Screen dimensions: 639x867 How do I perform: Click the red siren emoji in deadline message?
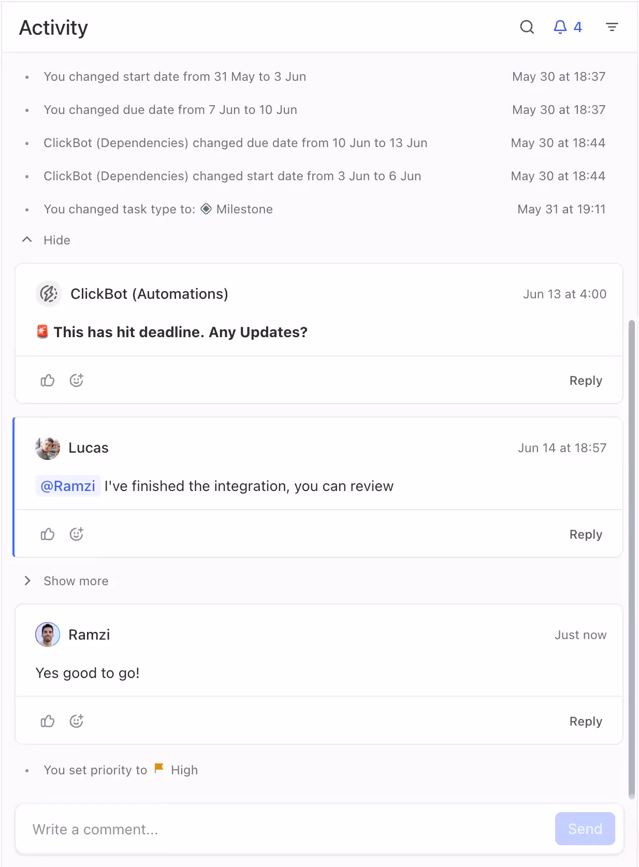point(42,331)
